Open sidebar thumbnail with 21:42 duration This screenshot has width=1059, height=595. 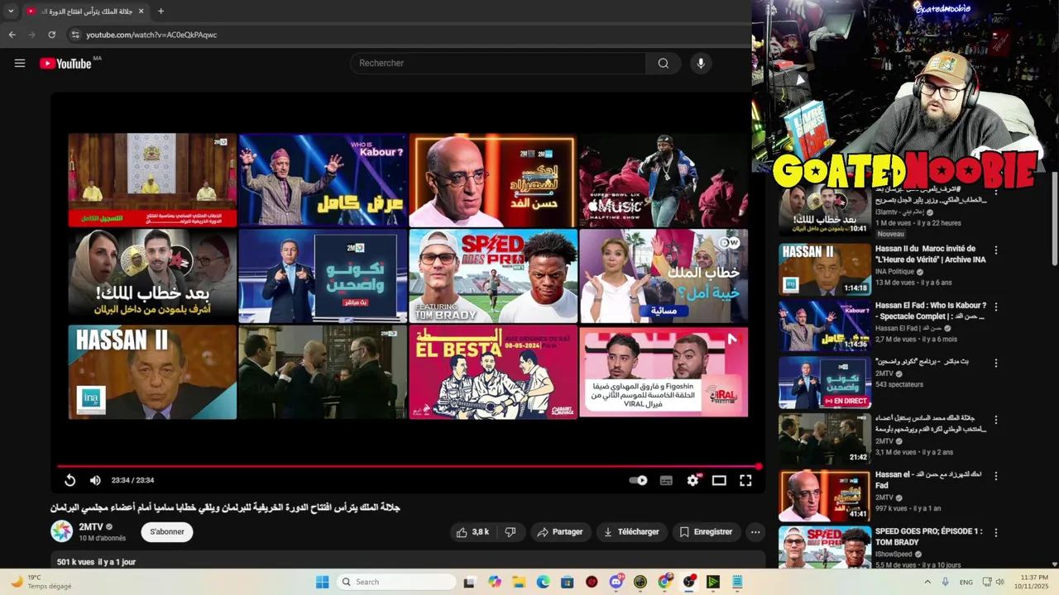[x=825, y=439]
